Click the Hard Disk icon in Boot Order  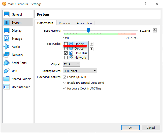71,53
